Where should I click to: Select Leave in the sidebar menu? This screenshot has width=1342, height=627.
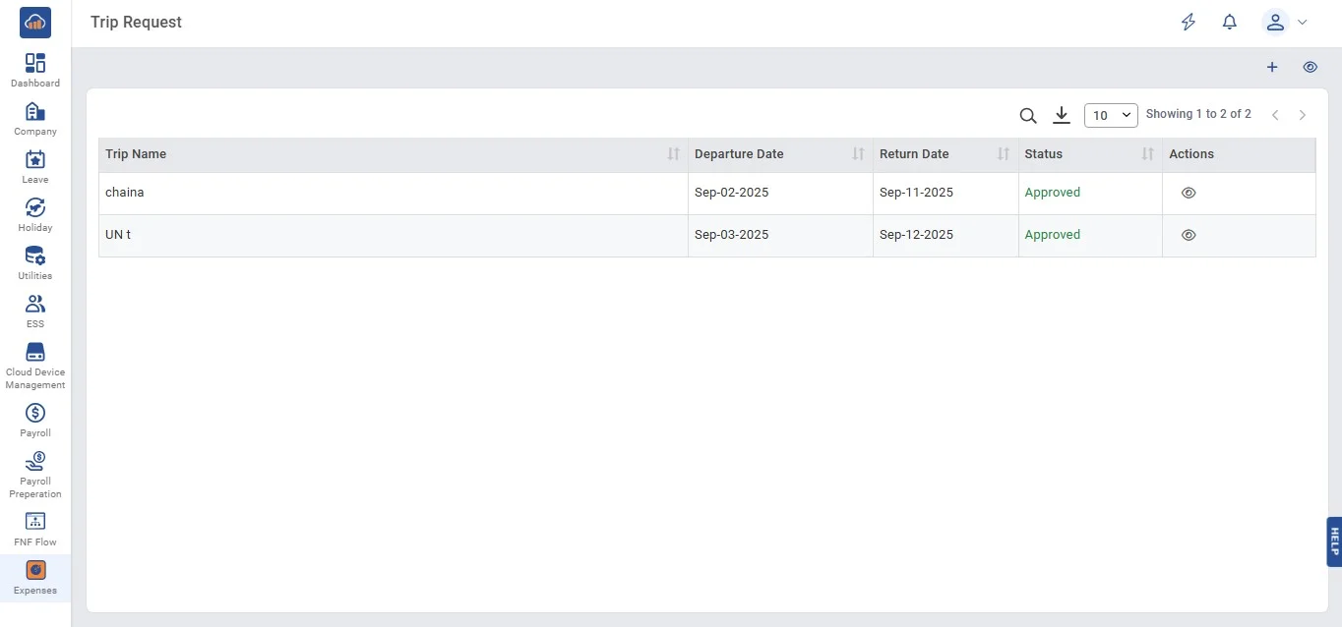[x=35, y=166]
